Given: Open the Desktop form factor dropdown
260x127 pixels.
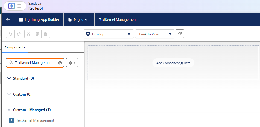Looking at the screenshot, I should (x=109, y=34).
